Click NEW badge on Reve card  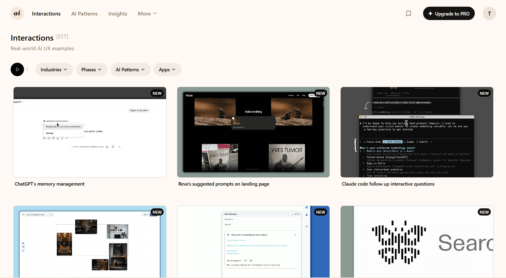coord(320,93)
